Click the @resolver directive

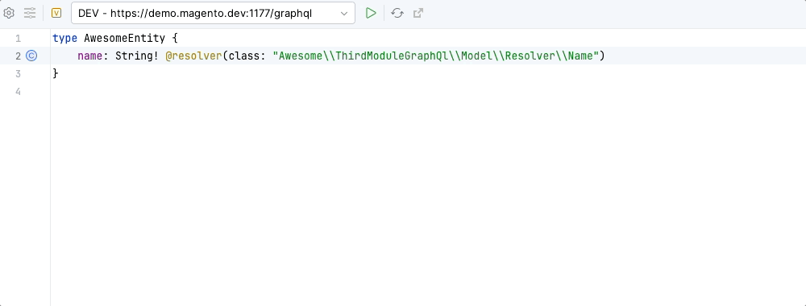pos(193,56)
